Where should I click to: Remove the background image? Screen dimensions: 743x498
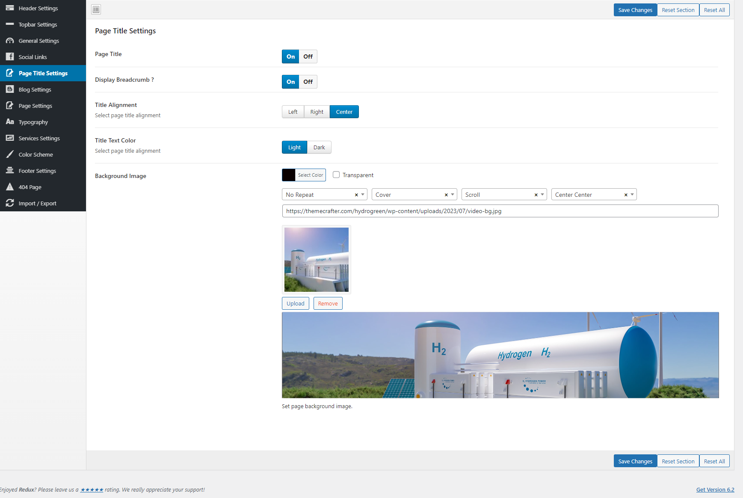coord(328,303)
